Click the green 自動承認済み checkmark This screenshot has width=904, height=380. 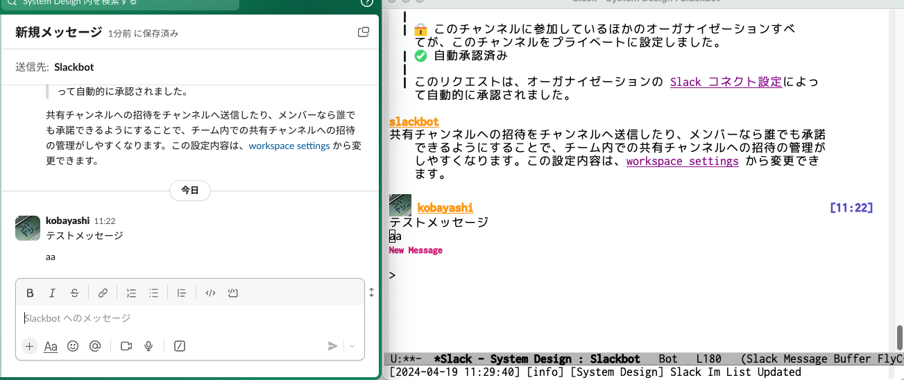420,56
